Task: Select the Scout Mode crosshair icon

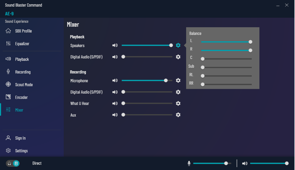Action: click(8, 85)
